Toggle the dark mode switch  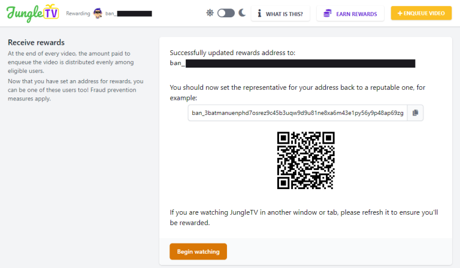click(x=226, y=13)
